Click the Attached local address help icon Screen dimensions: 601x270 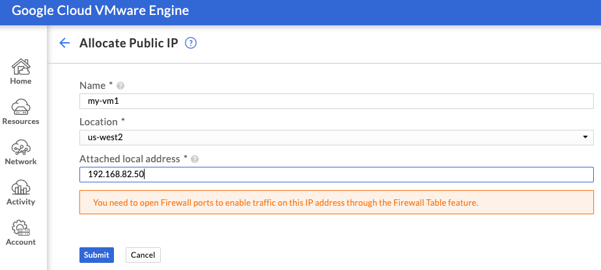pos(195,159)
